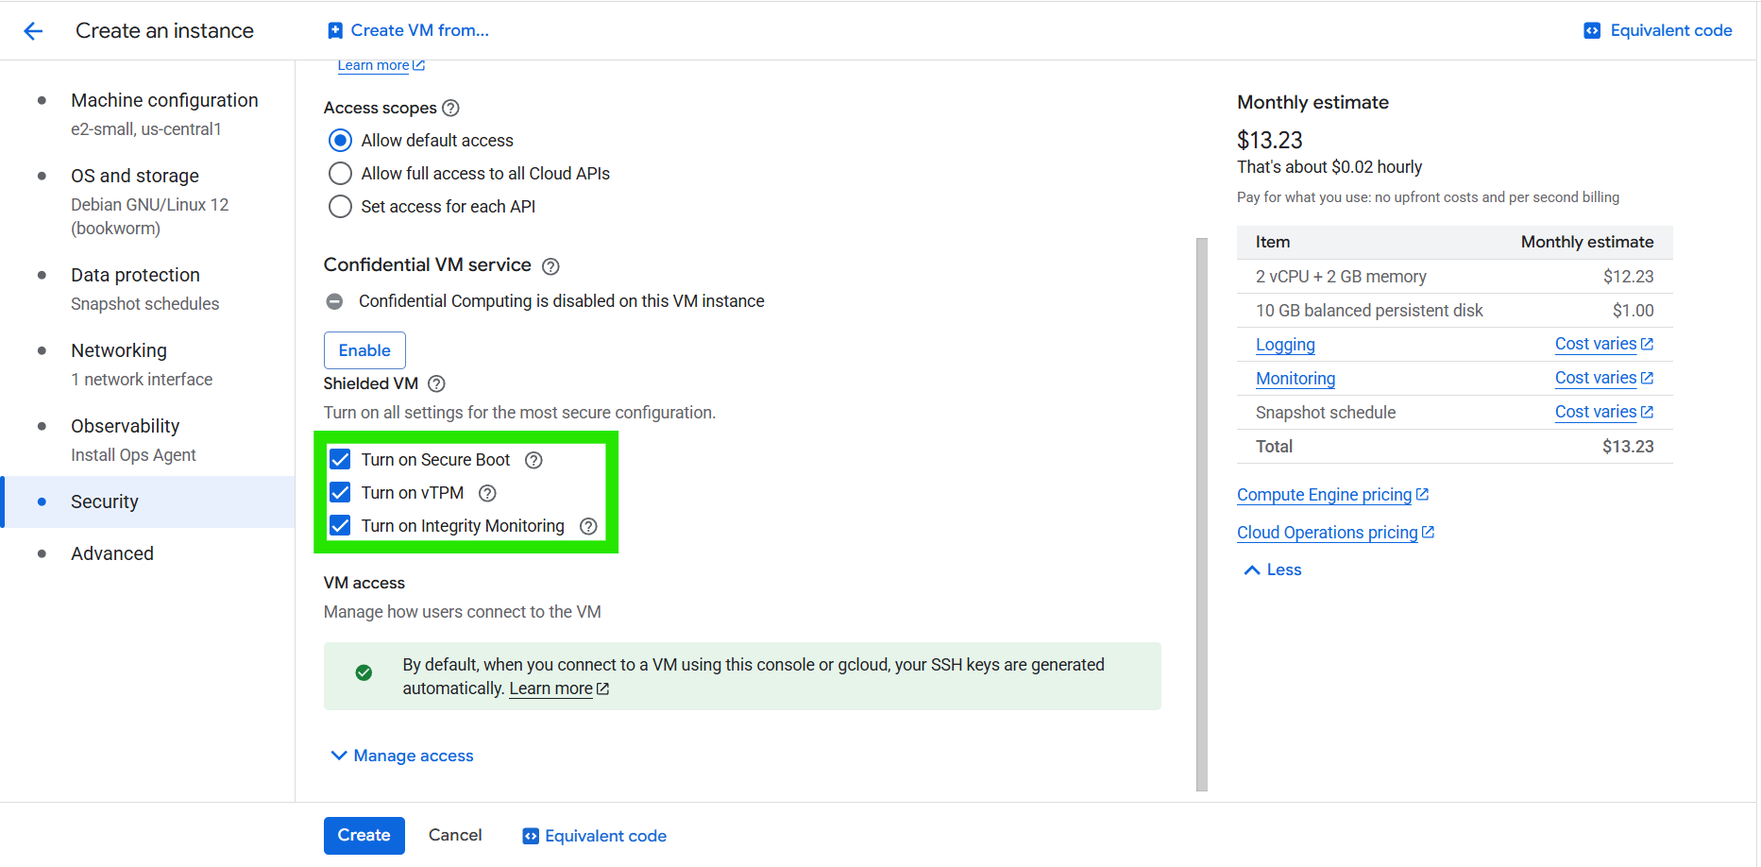Select Allow full access to all Cloud APIs
Screen dimensions: 1761x867
(340, 174)
